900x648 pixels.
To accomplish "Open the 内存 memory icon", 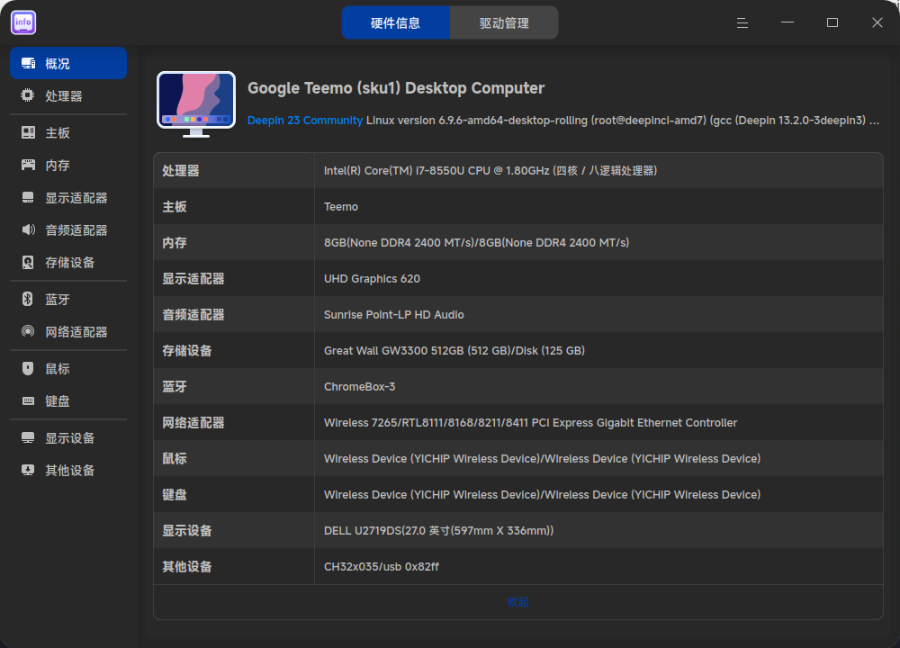I will coord(28,165).
